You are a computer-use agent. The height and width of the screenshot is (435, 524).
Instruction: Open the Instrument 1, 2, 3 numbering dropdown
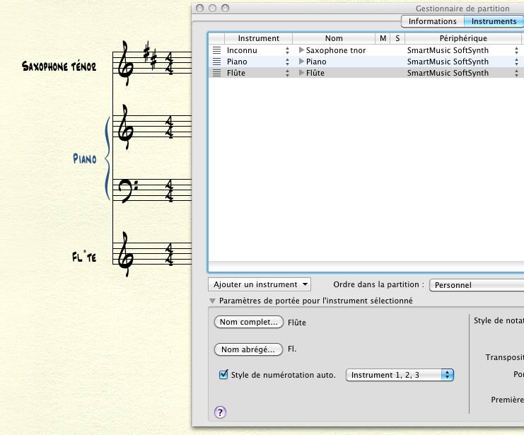400,375
